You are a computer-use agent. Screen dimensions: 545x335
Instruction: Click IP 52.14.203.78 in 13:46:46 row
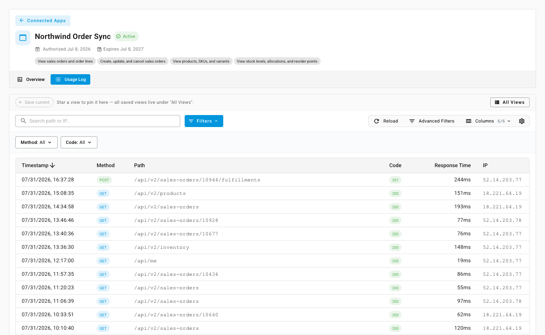502,220
